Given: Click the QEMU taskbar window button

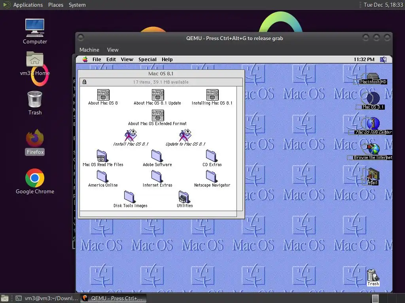Looking at the screenshot, I should pyautogui.click(x=113, y=298).
